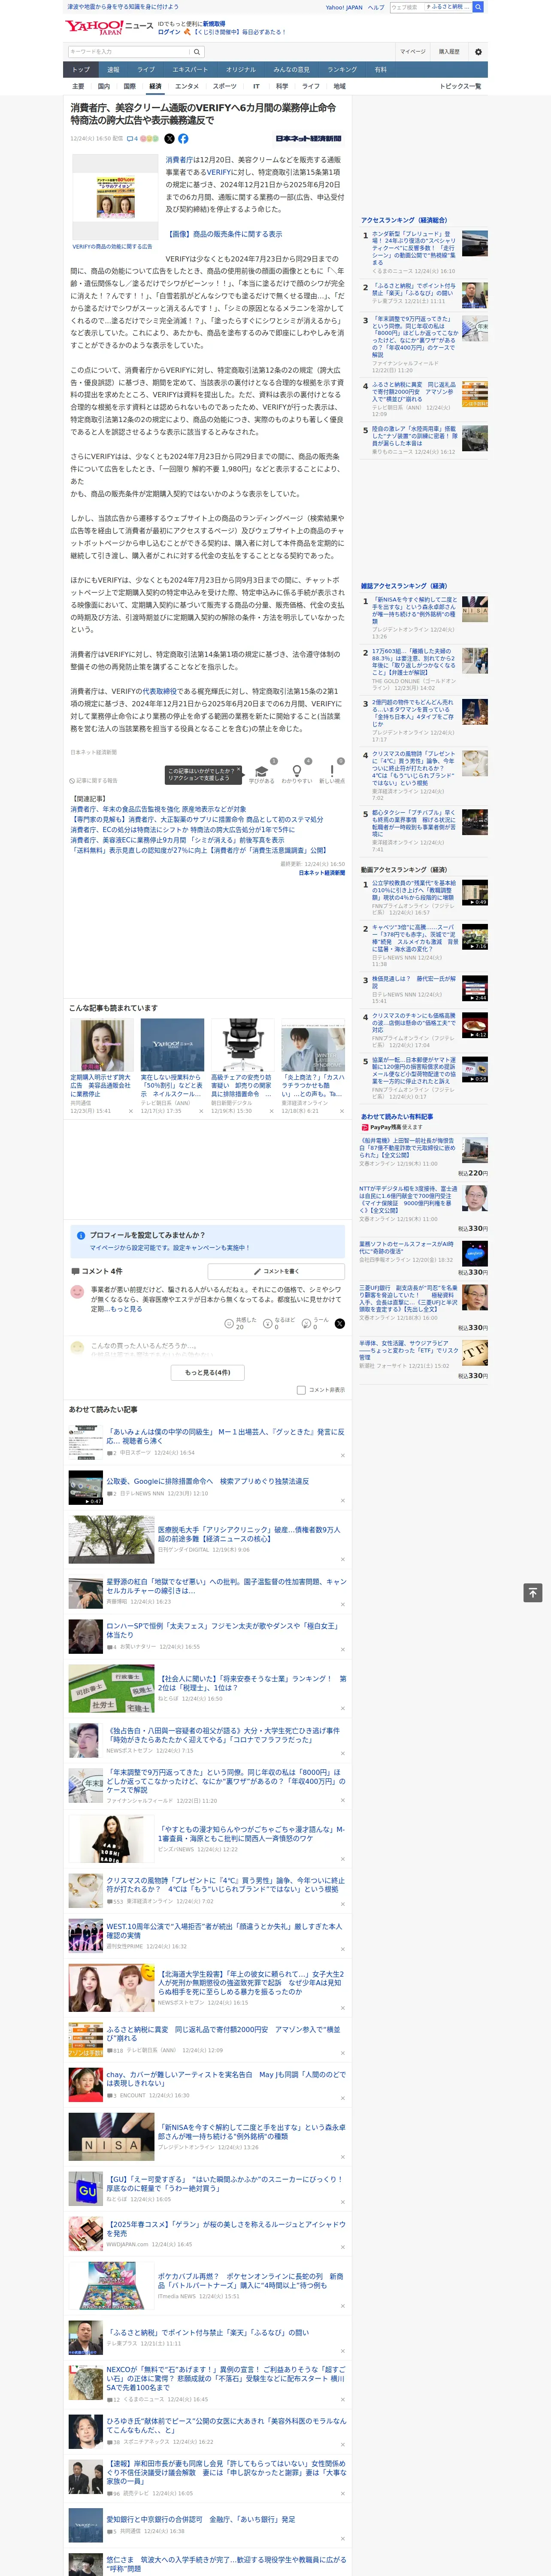Open 【画像】商品の販売条件に関する表示 link
Viewport: 551px width, 2576px height.
tap(224, 234)
